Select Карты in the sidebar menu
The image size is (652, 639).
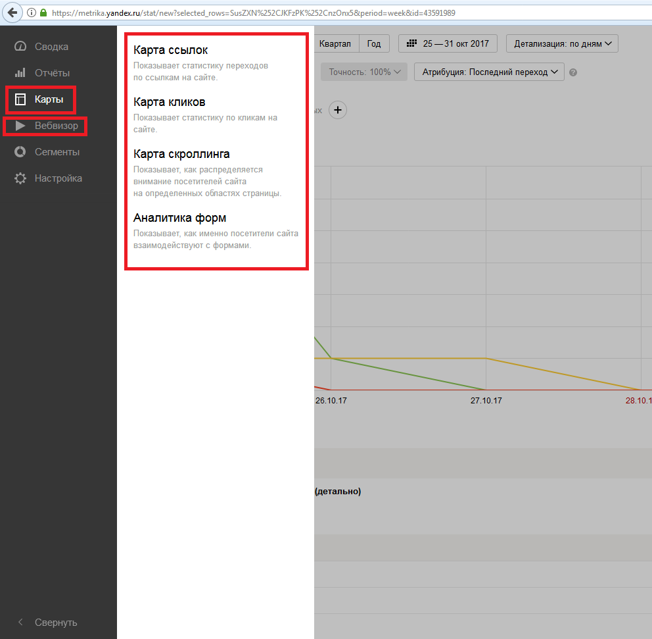click(x=49, y=99)
